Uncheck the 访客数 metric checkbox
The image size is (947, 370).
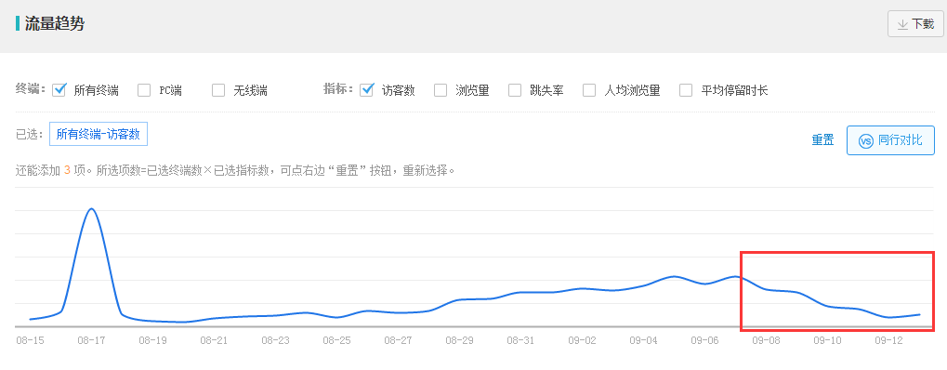click(x=366, y=90)
